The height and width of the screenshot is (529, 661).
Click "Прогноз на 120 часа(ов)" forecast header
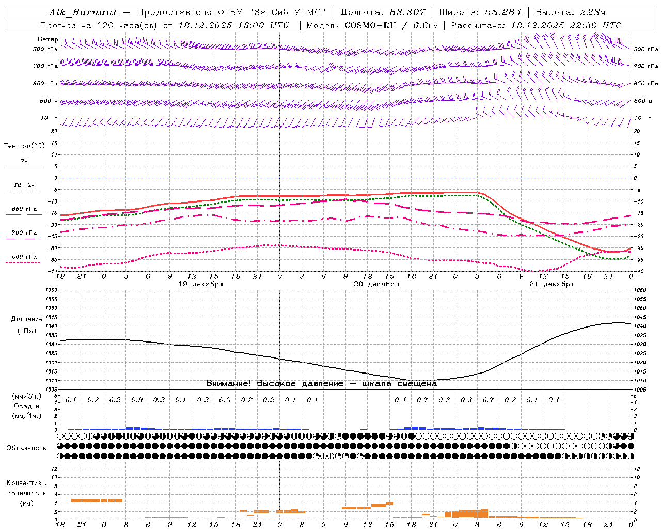(99, 25)
